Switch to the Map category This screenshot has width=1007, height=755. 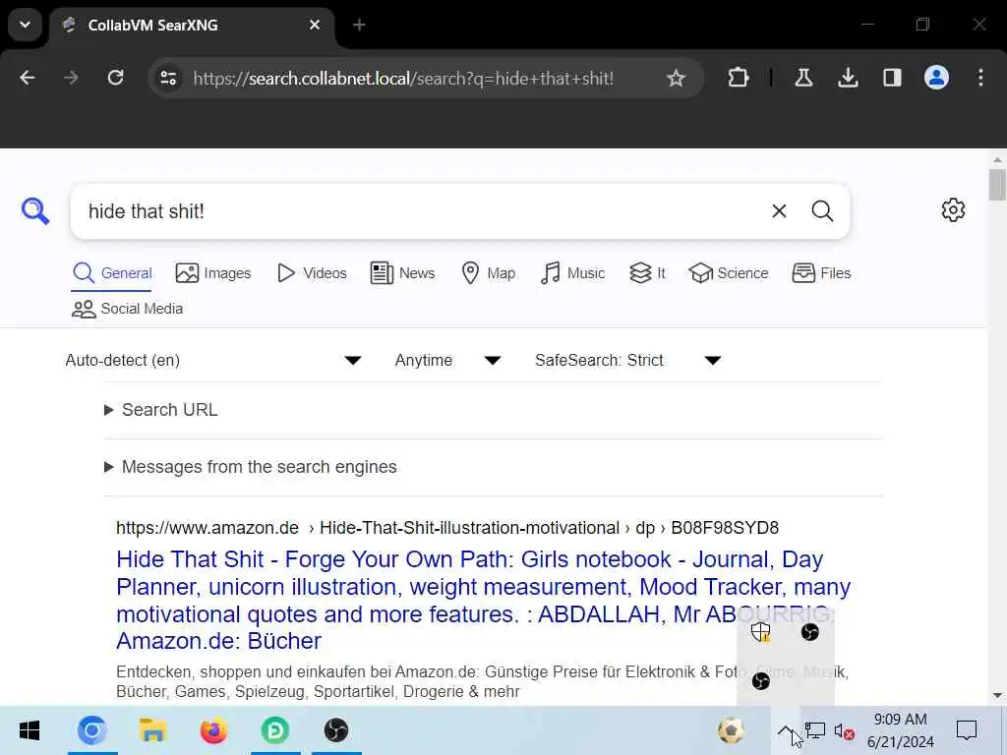488,273
